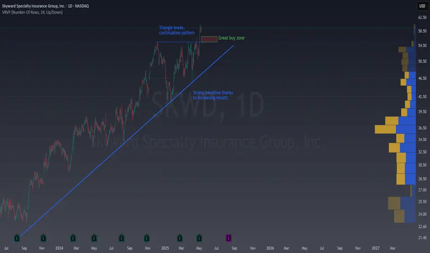Viewport: 430px width, 253px height.
Task: Click earnings E marker between Jul and Sep 2024
Action: click(121, 238)
